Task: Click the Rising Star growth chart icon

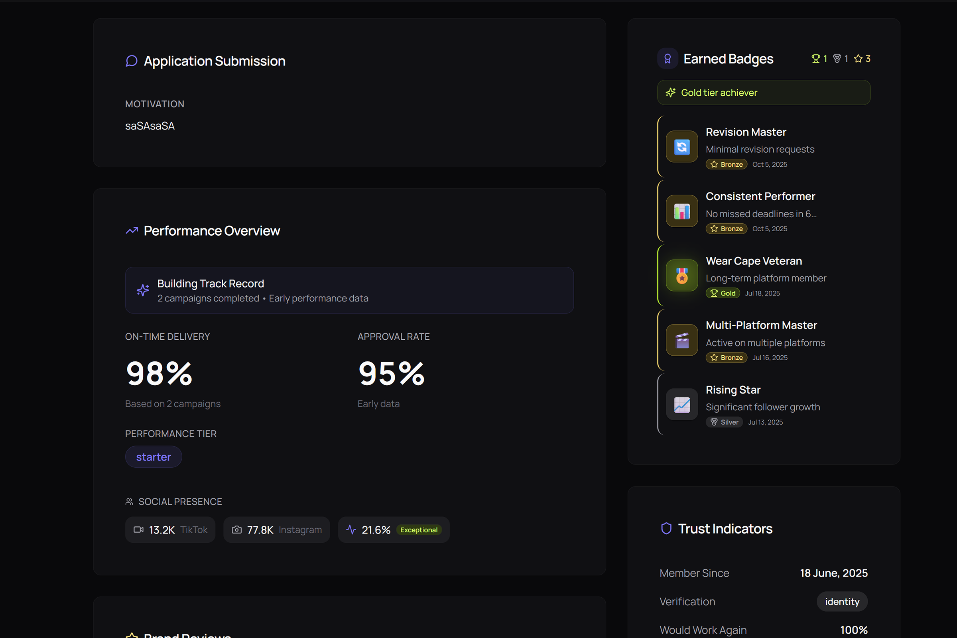Action: (x=681, y=404)
